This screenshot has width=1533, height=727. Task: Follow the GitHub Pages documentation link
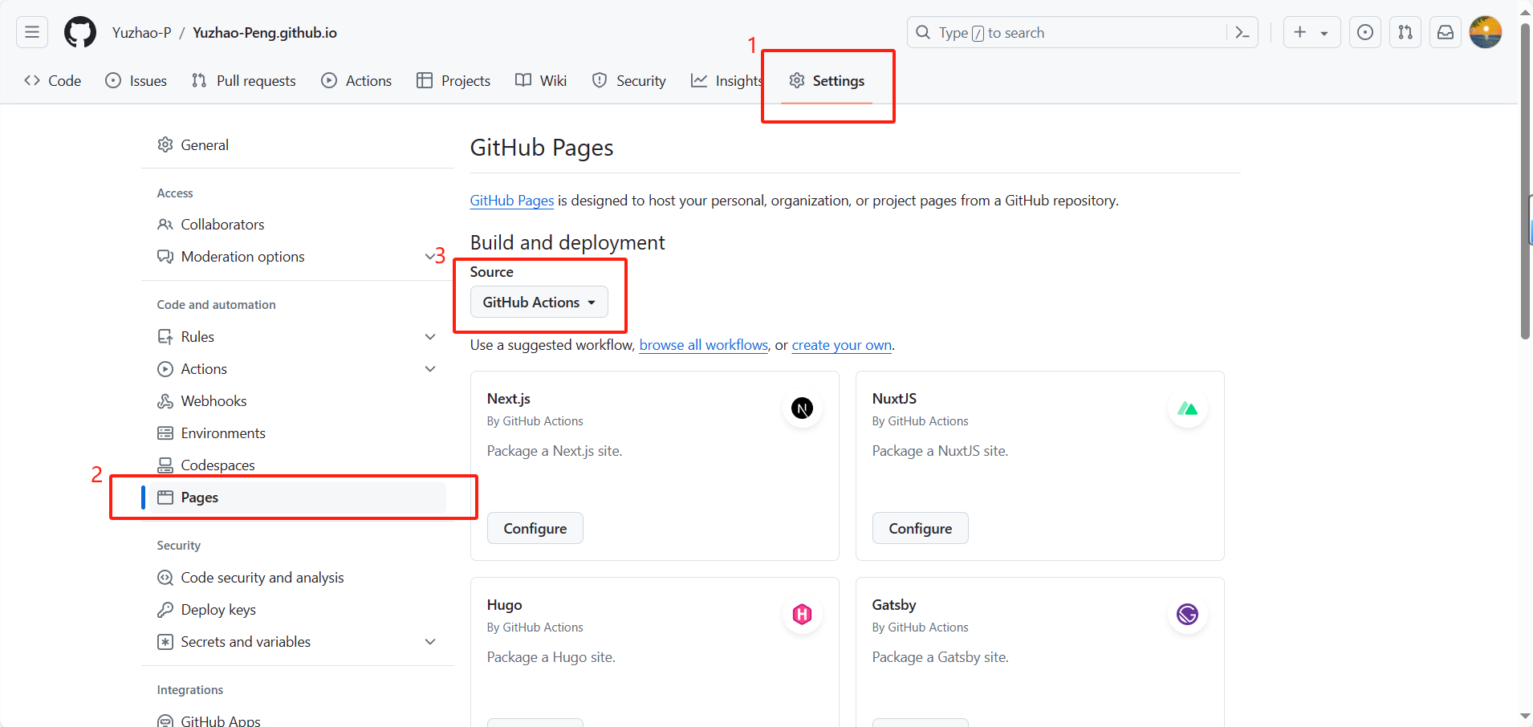pyautogui.click(x=512, y=201)
